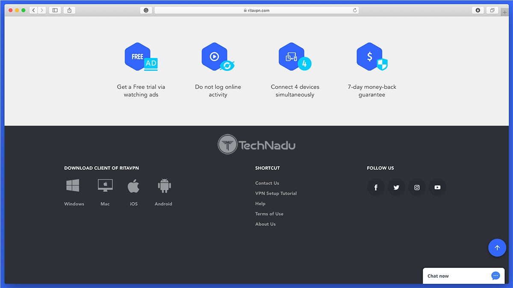Reload the page with refresh icon

(x=355, y=10)
